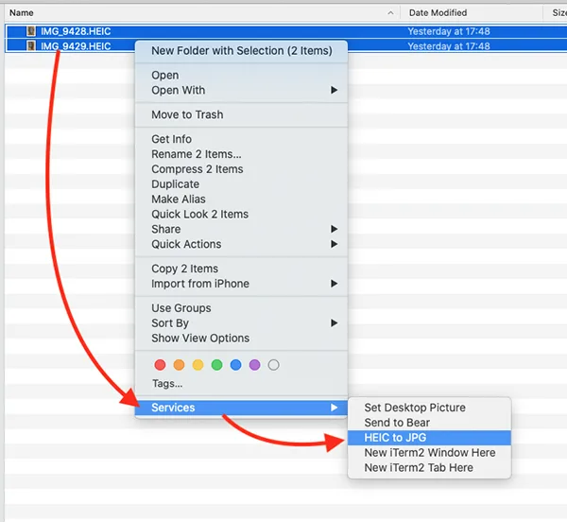Choose New iTerm2 Window Here
The image size is (567, 522).
tap(430, 453)
